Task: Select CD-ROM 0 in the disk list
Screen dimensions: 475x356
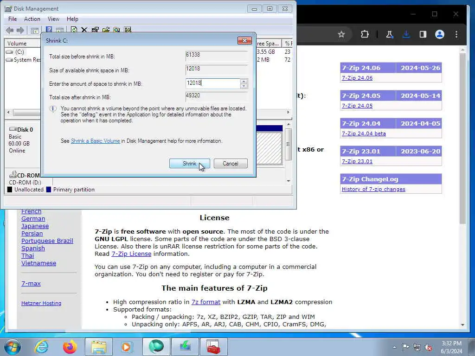Action: click(x=25, y=178)
